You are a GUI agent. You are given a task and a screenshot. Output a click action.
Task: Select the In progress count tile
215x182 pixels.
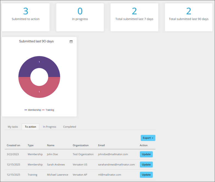80,17
